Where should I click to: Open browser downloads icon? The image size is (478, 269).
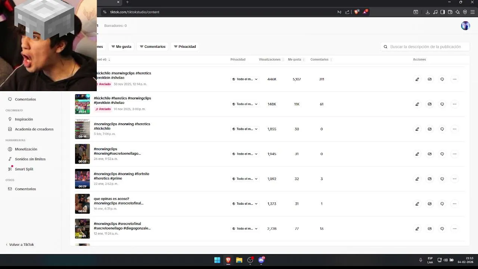pos(428,12)
